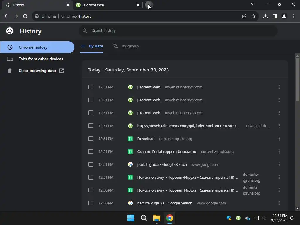Viewport: 300px width, 225px height.
Task: Click the network display tray icon
Action: coord(257,218)
